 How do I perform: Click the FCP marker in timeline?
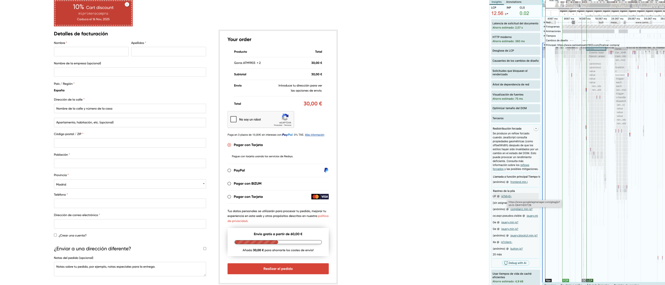point(566,281)
